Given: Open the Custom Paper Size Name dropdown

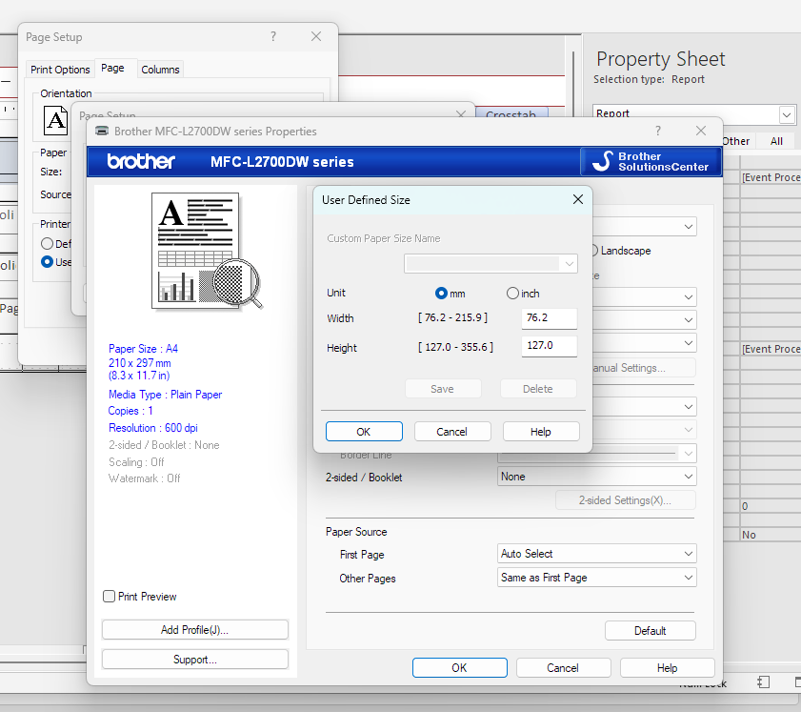Looking at the screenshot, I should pos(491,264).
